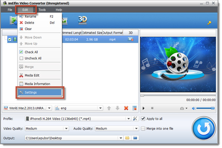Image resolution: width=222 pixels, height=148 pixels.
Task: Click the 2.96 GB size cell
Action: click(x=92, y=39)
